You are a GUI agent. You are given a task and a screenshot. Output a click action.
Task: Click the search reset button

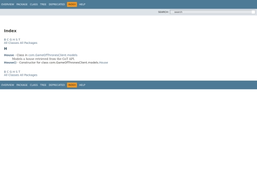pos(253,12)
